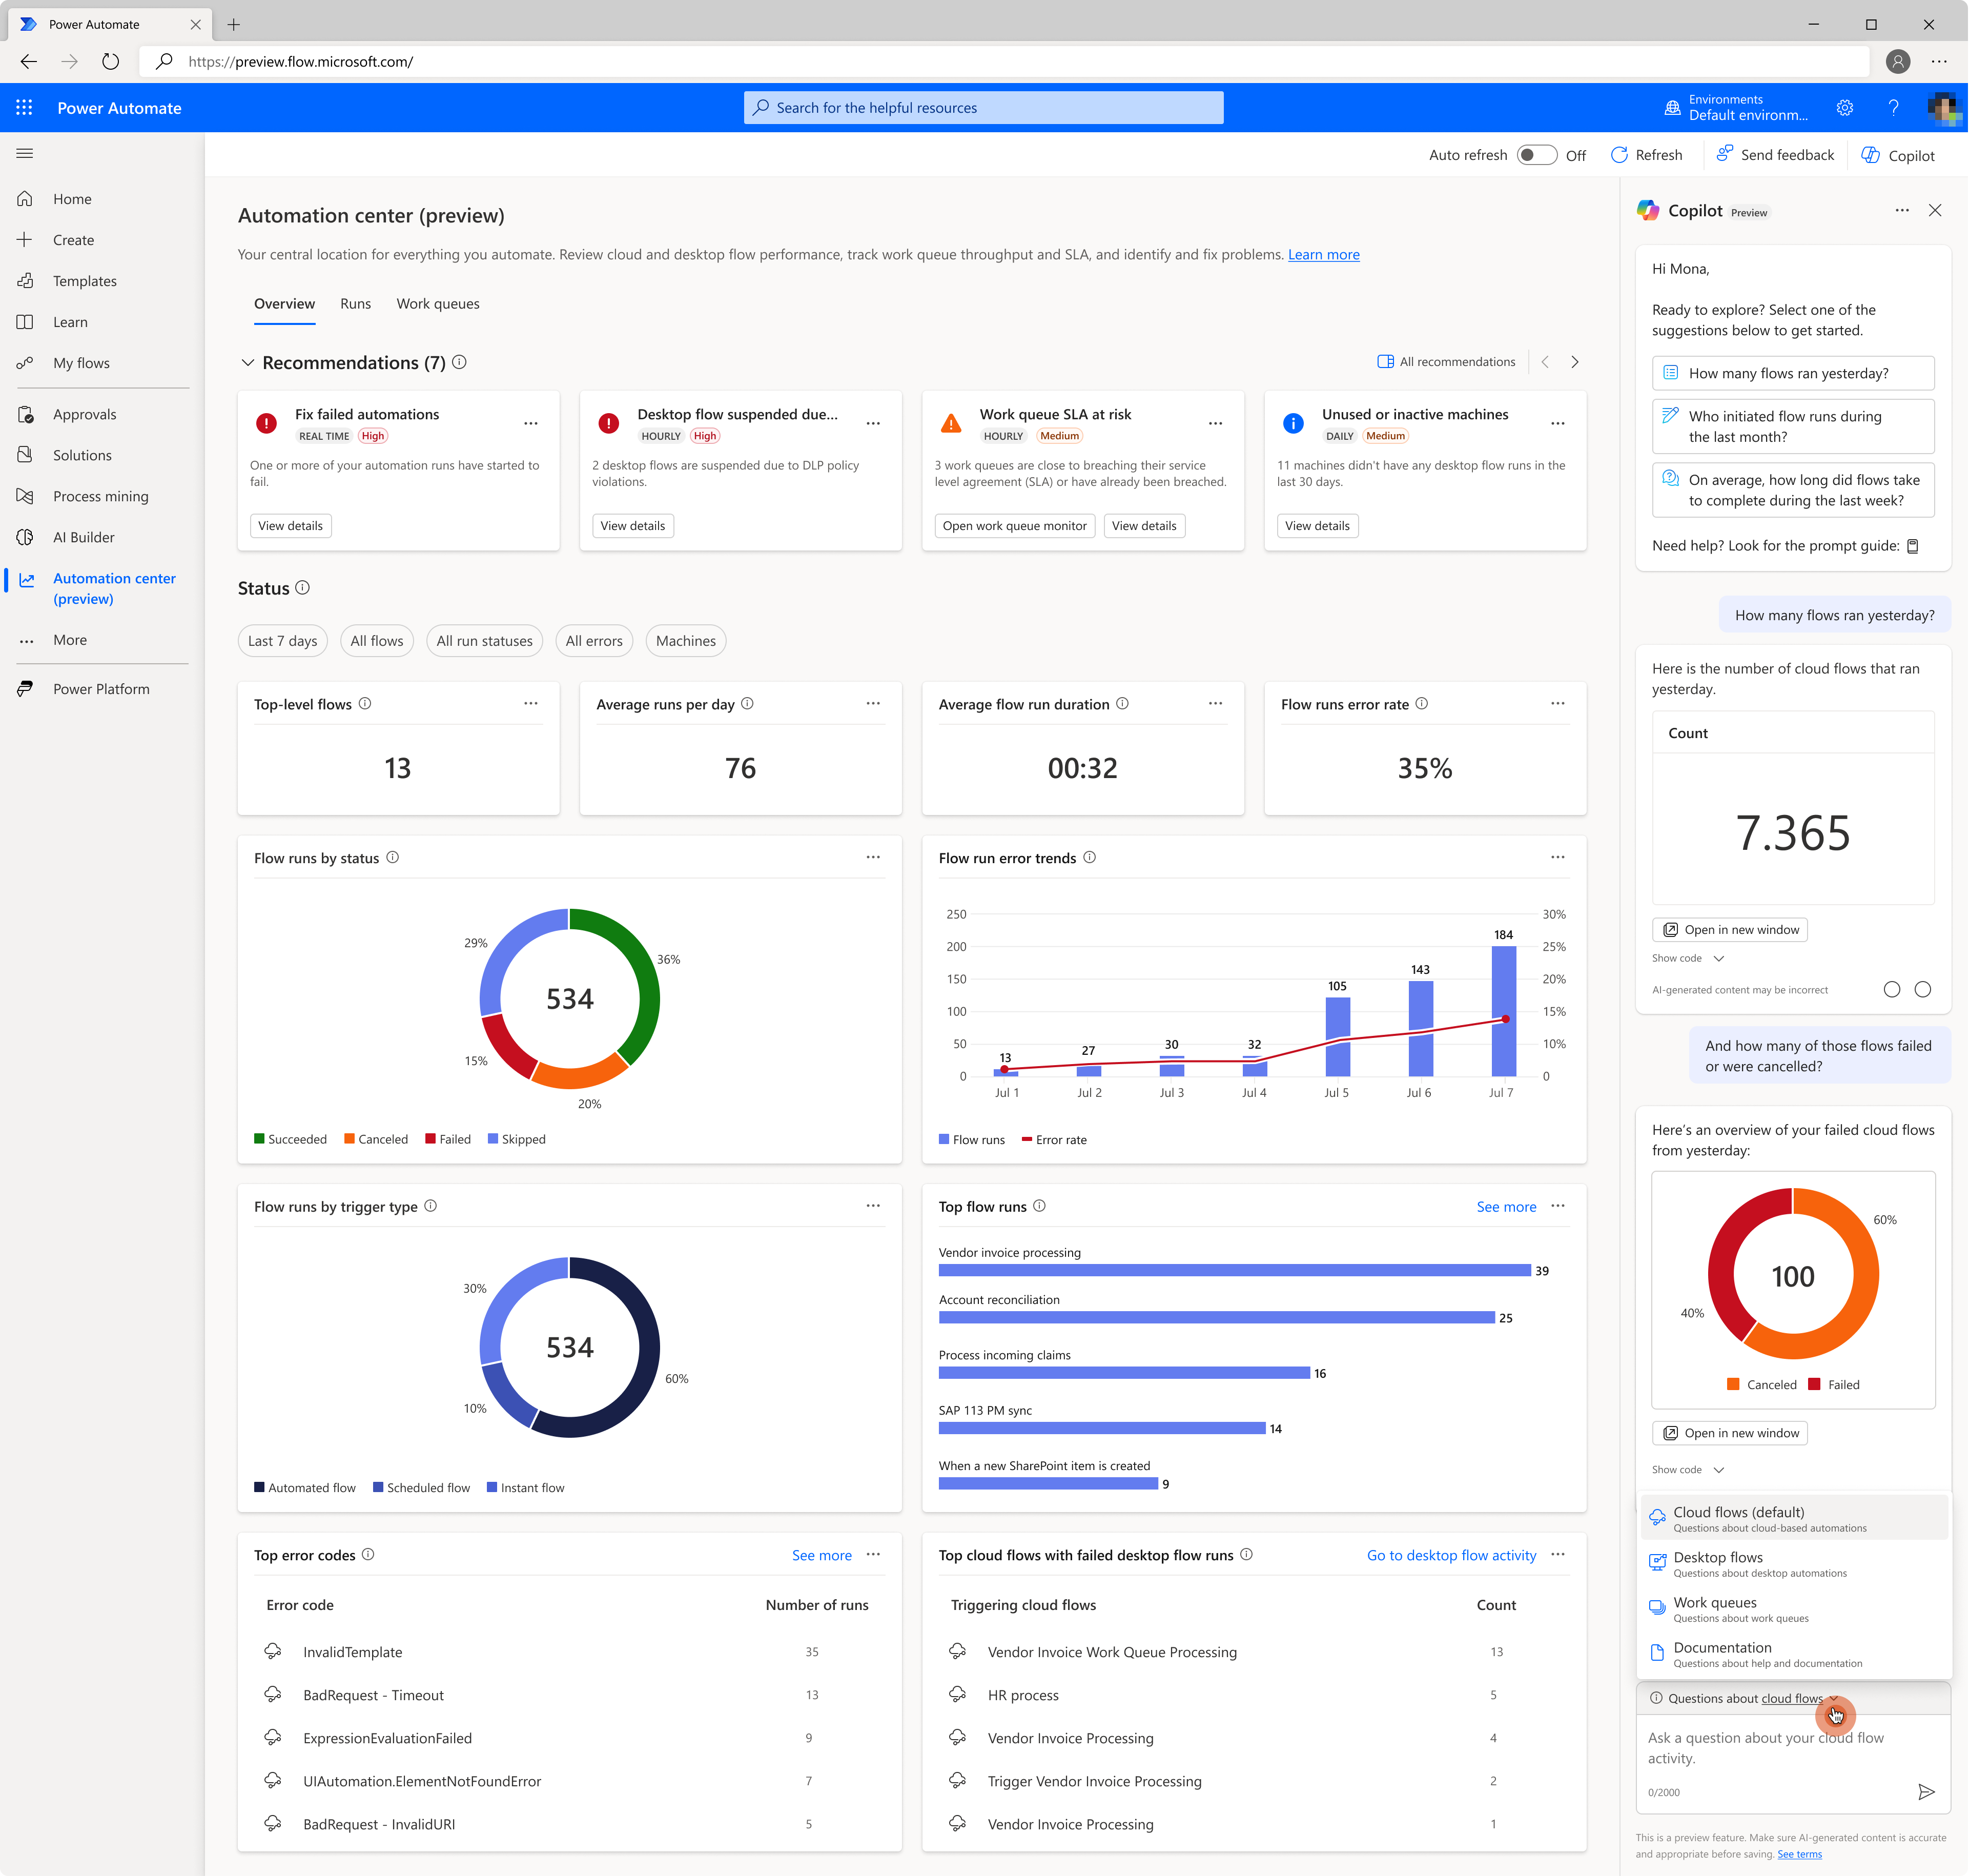1969x1876 pixels.
Task: Open Settings gear in the header
Action: coord(1845,108)
